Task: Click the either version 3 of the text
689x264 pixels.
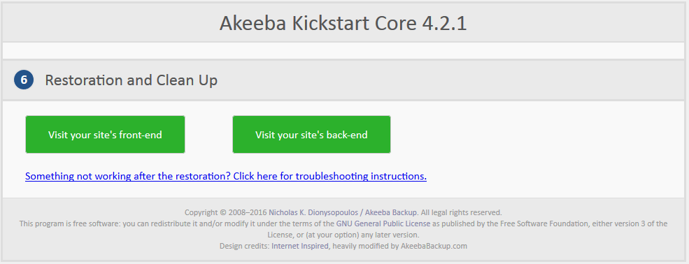Action: (x=630, y=223)
